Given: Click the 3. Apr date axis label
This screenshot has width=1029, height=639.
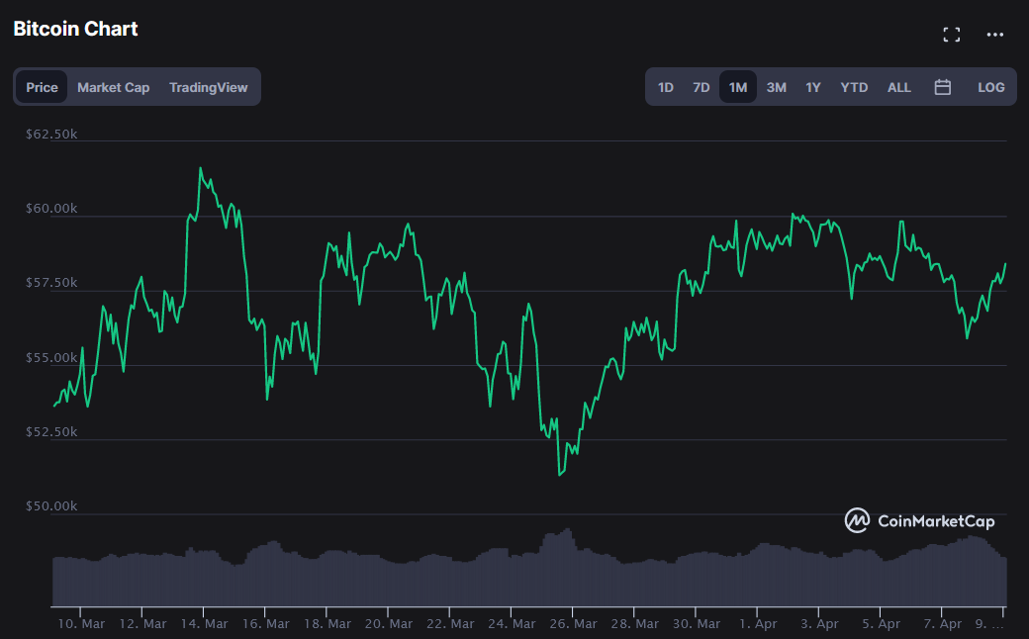Looking at the screenshot, I should 819,624.
